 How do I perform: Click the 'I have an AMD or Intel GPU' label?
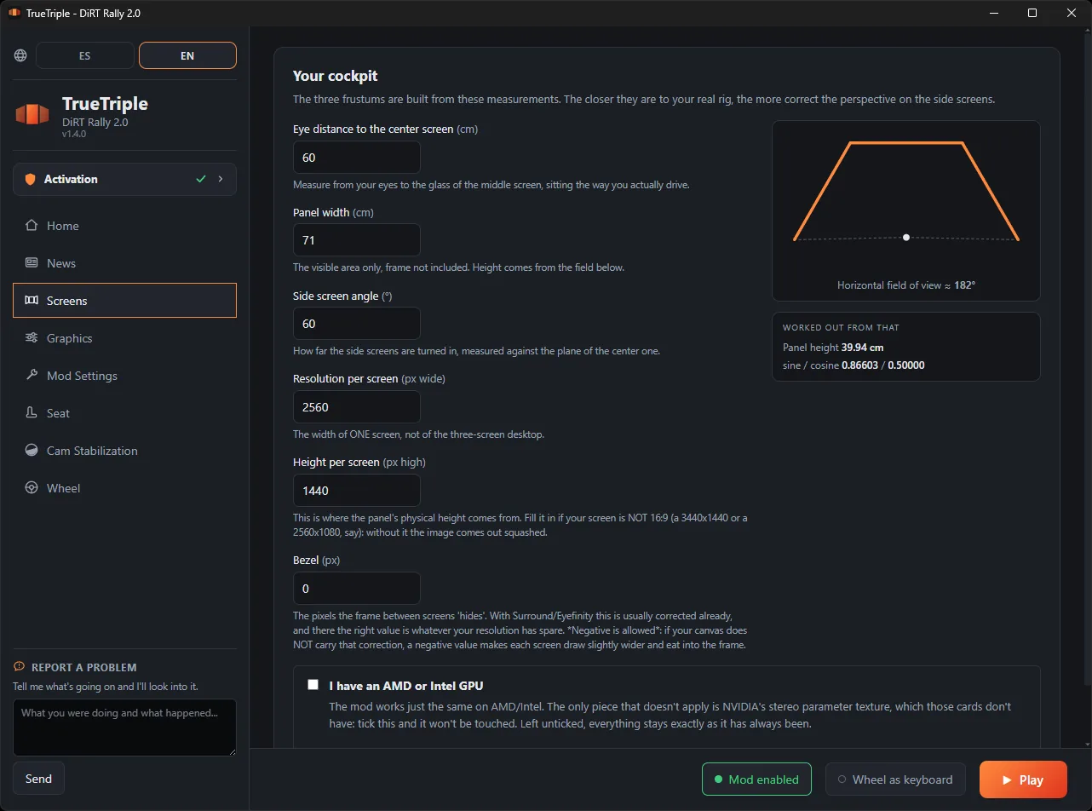[x=406, y=686]
